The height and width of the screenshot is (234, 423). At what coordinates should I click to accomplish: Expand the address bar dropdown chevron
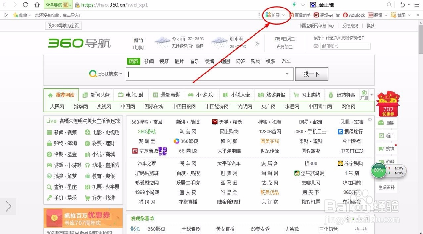[x=303, y=5]
